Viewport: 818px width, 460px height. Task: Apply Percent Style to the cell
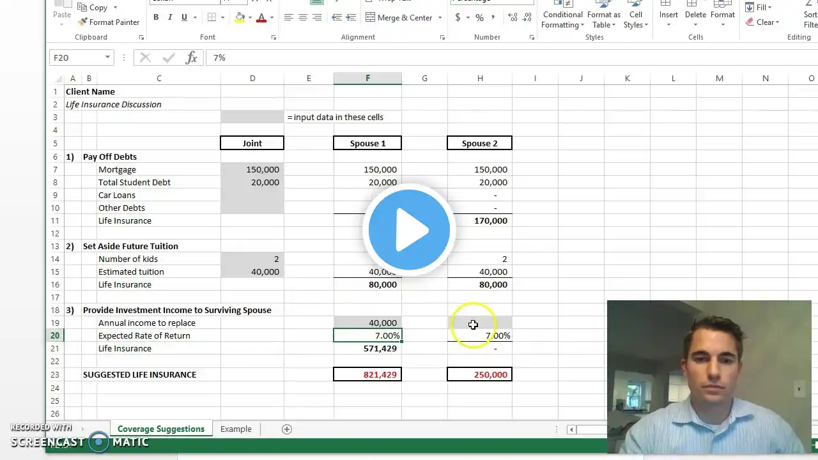(479, 18)
